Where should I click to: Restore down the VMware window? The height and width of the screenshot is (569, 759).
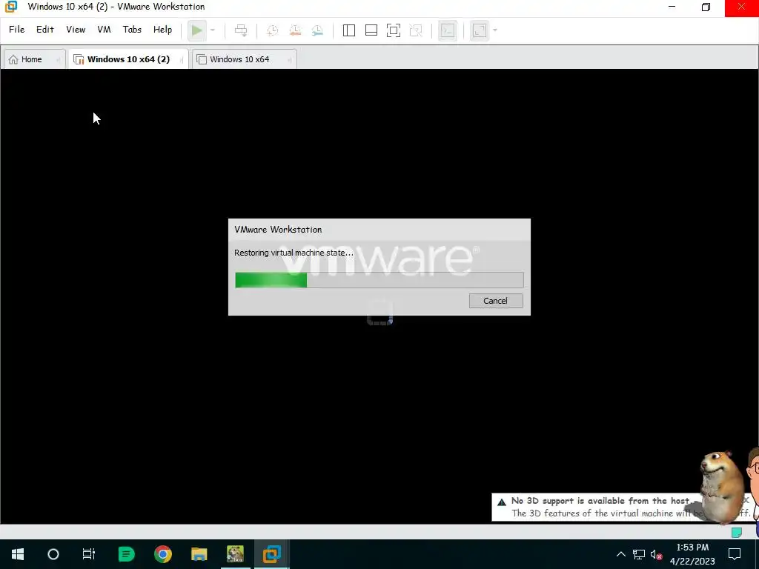tap(706, 7)
